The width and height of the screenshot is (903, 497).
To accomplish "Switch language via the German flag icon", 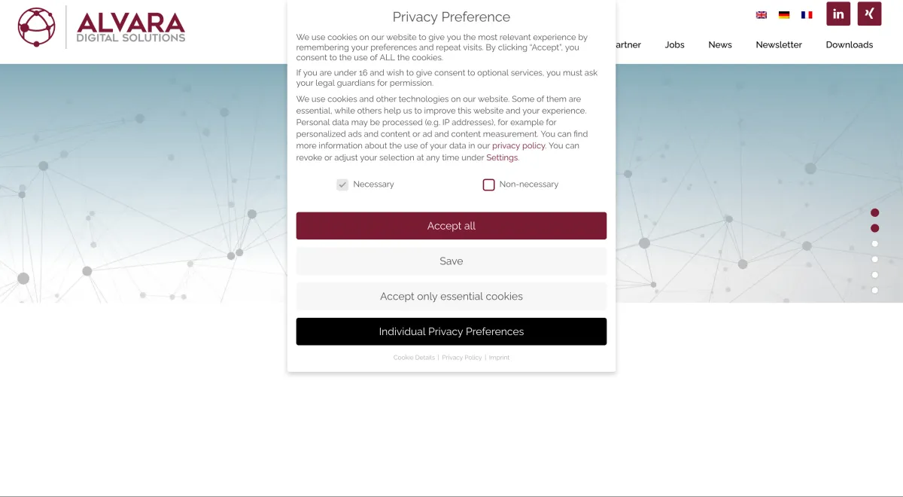I will [784, 15].
